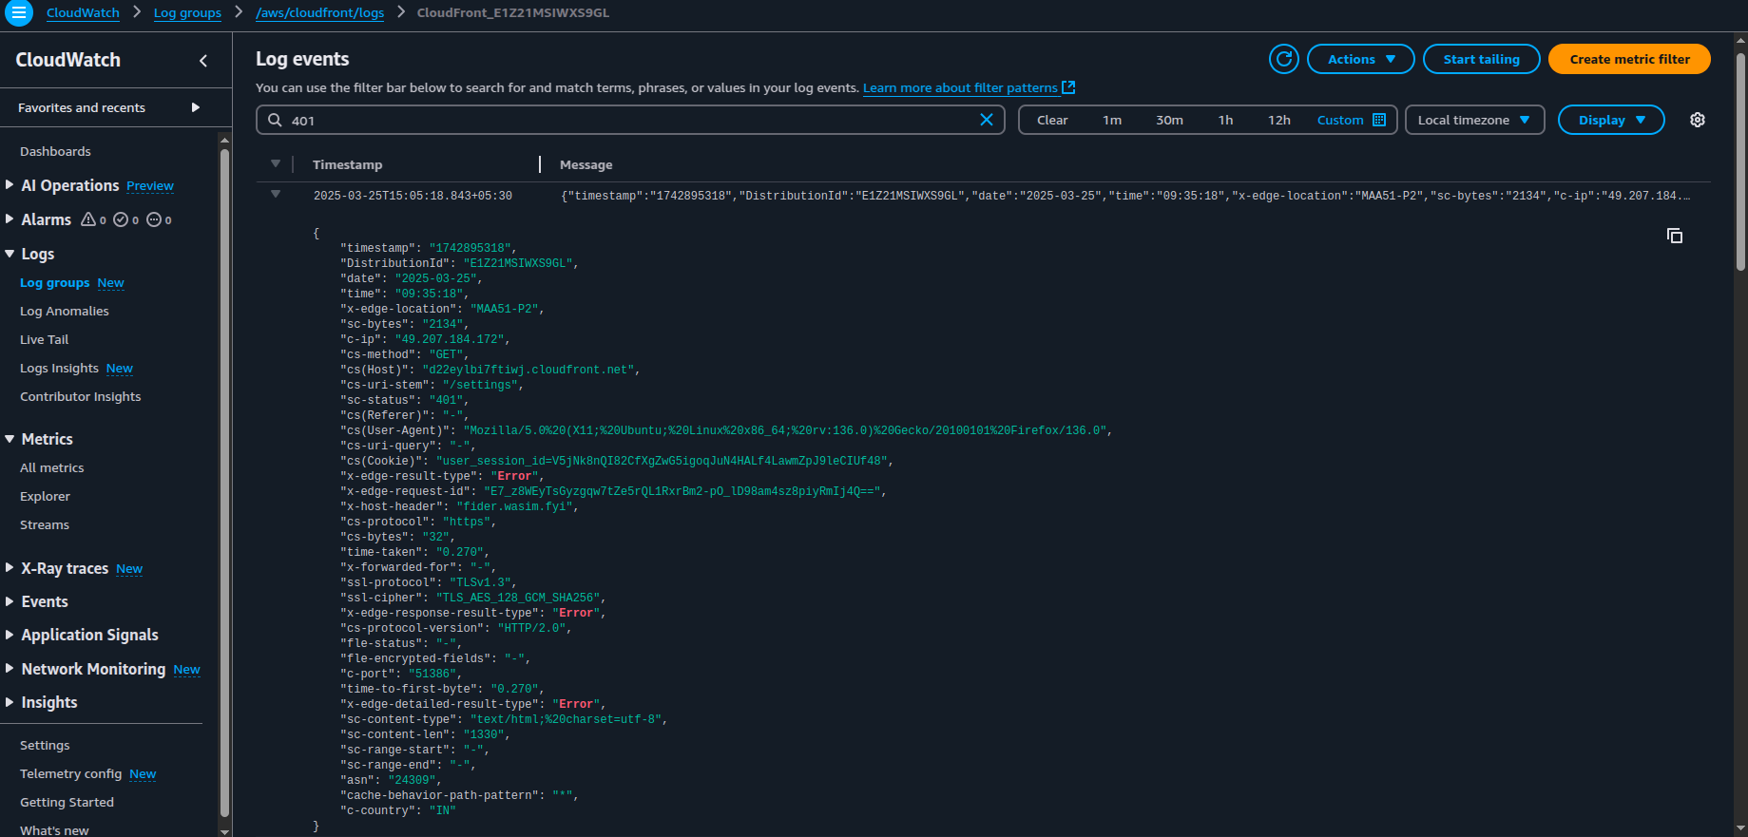Clear the 401 filter text

[987, 120]
